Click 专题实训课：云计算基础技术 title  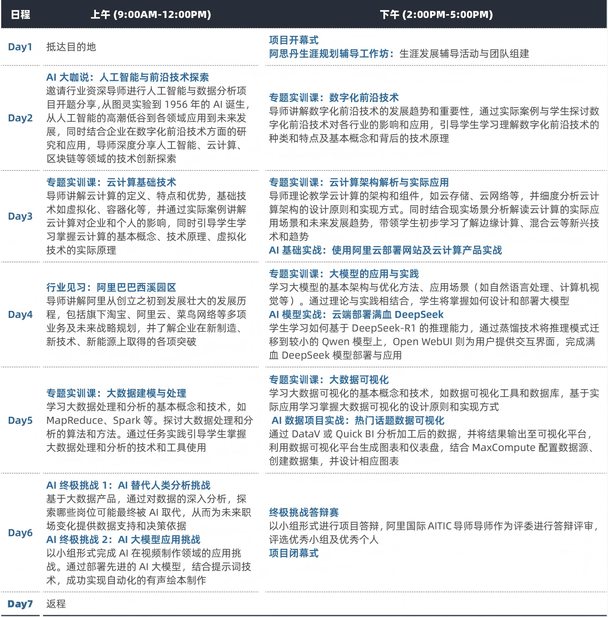[x=111, y=182]
